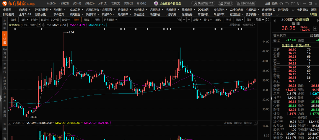Open 多窗口 multi-window mode
319x140 pixels.
click(226, 4)
